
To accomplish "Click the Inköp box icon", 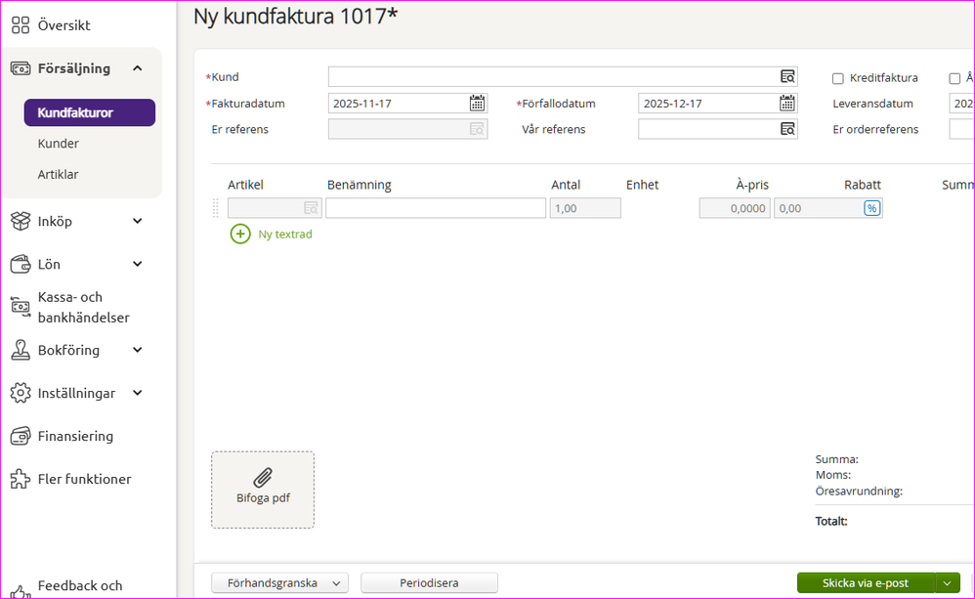I will coord(21,221).
